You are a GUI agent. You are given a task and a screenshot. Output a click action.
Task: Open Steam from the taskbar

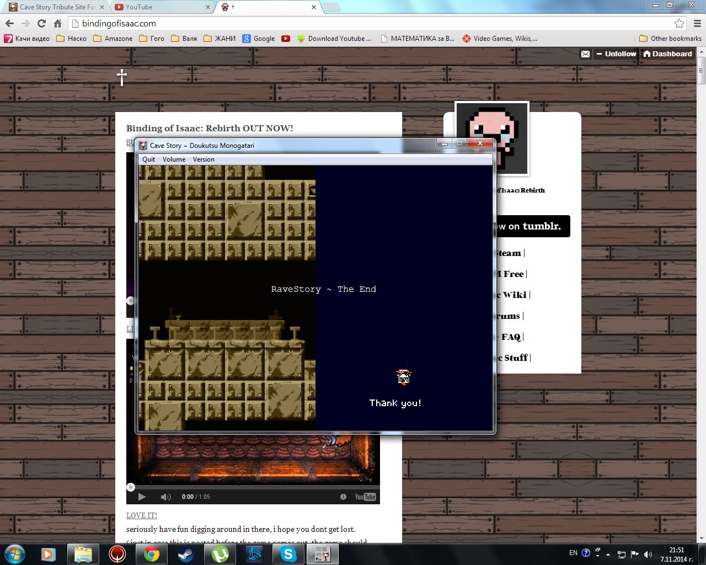point(186,554)
